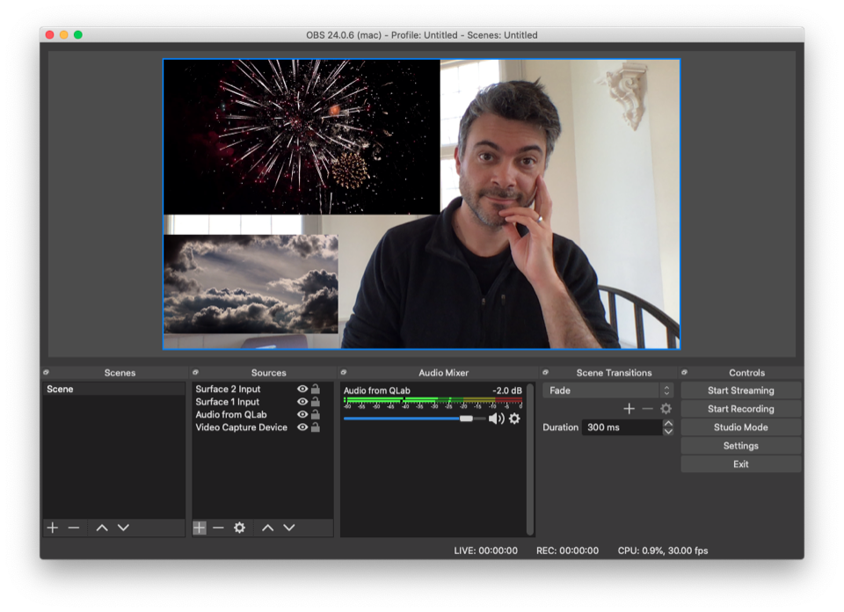
Task: Select the Scene item in Scenes list
Action: 61,389
